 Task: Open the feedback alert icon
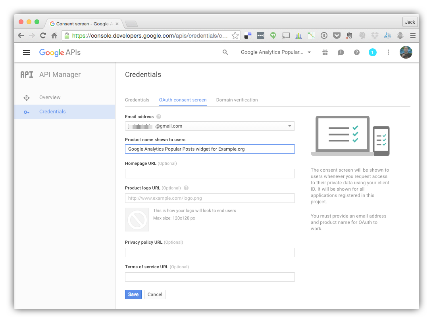click(341, 52)
